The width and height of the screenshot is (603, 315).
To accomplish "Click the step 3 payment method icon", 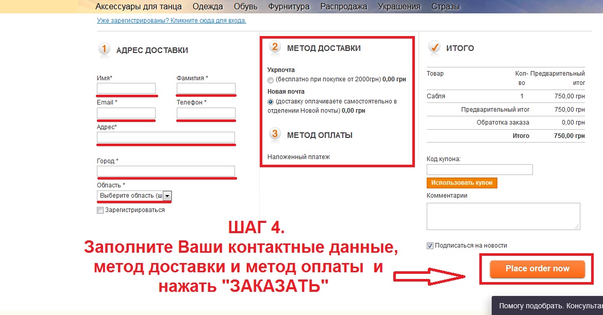I will (275, 134).
